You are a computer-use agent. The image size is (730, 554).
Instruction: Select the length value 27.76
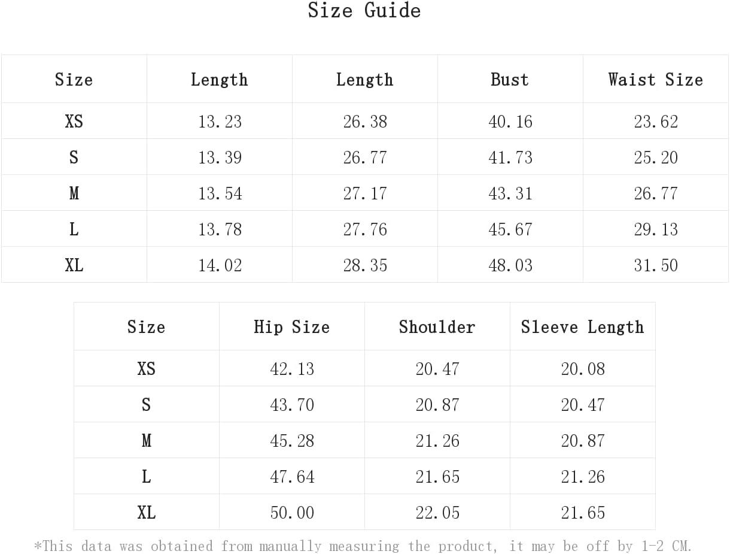coord(365,229)
